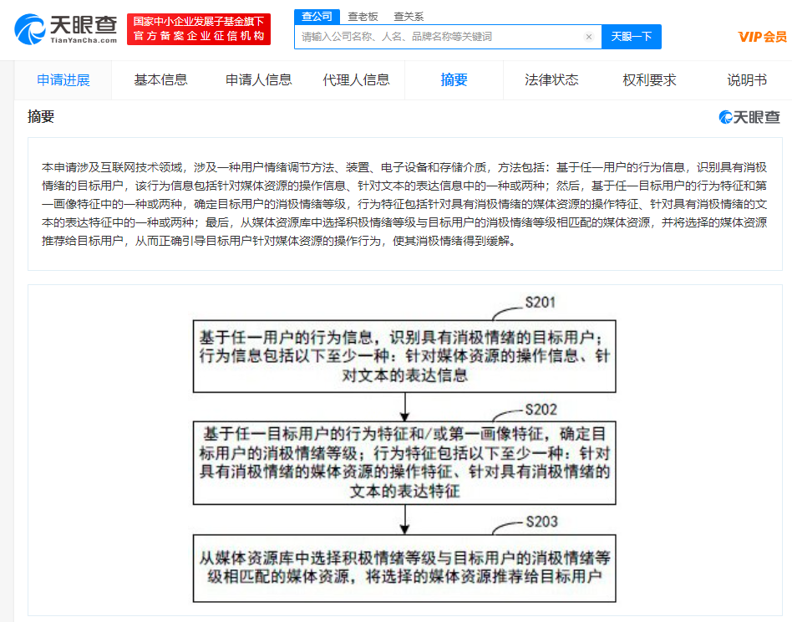Screen dimensions: 792x622
Task: Select the 查公司 search tab
Action: tap(317, 16)
